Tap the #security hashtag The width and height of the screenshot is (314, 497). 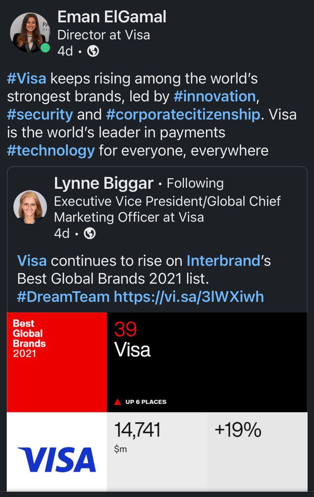(x=40, y=114)
